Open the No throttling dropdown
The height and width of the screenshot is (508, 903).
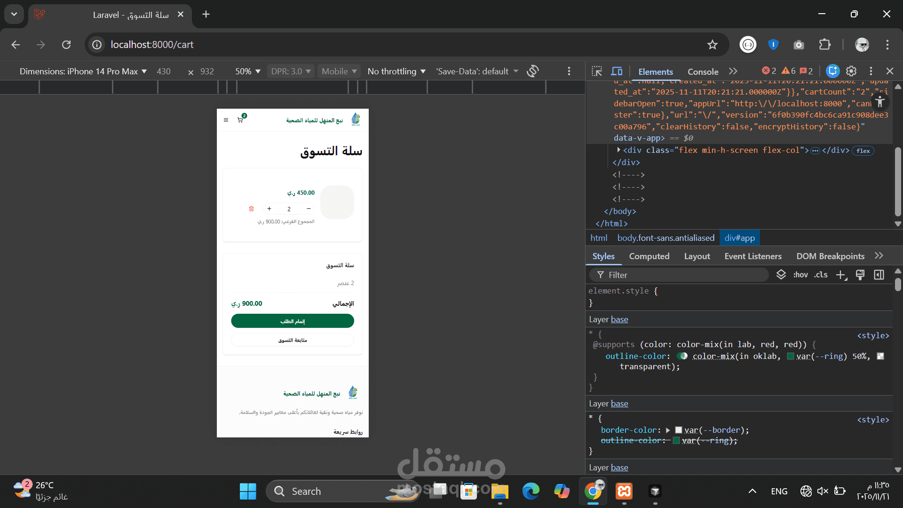[396, 71]
